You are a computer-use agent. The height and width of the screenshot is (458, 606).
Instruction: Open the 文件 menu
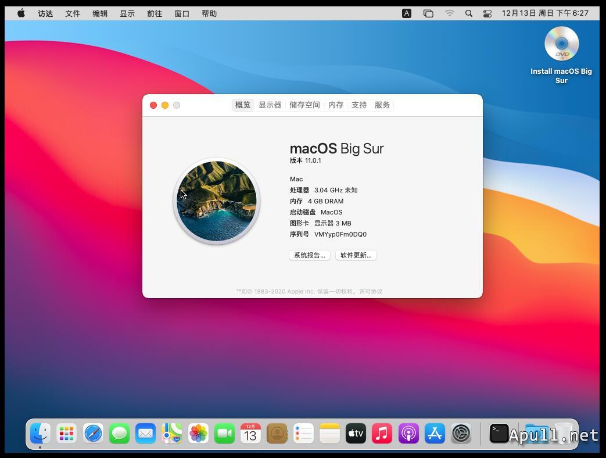pyautogui.click(x=73, y=13)
